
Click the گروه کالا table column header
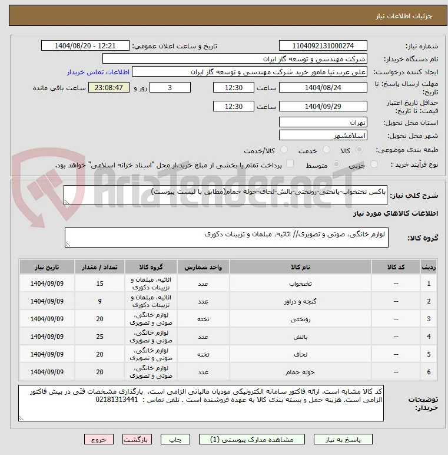pos(151,267)
